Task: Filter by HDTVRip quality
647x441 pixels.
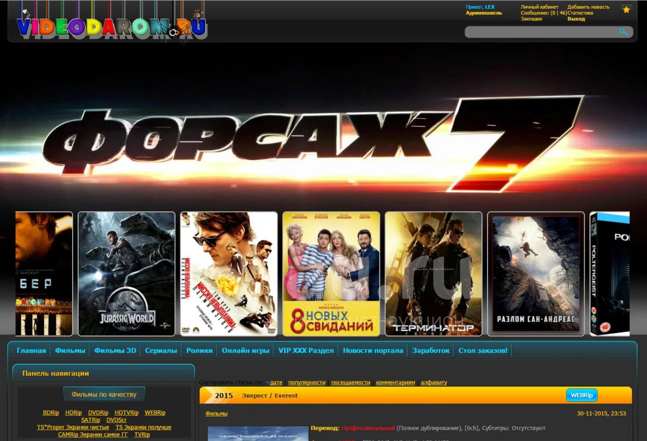Action: tap(127, 413)
